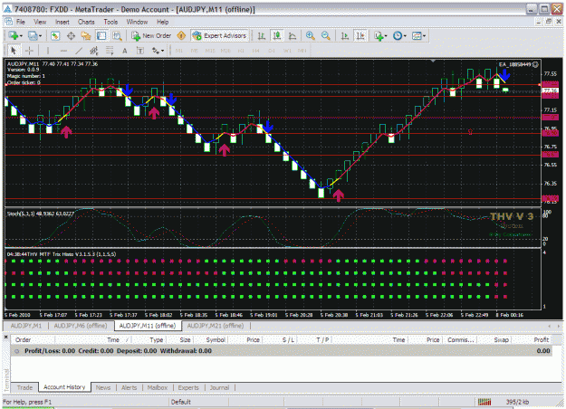Open the Window menu

pos(137,22)
